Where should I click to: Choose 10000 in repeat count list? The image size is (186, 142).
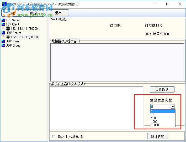coord(163,125)
